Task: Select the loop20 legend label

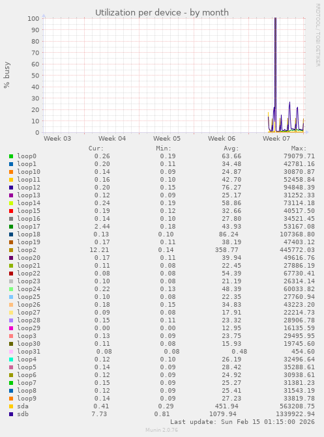Action: [x=29, y=258]
